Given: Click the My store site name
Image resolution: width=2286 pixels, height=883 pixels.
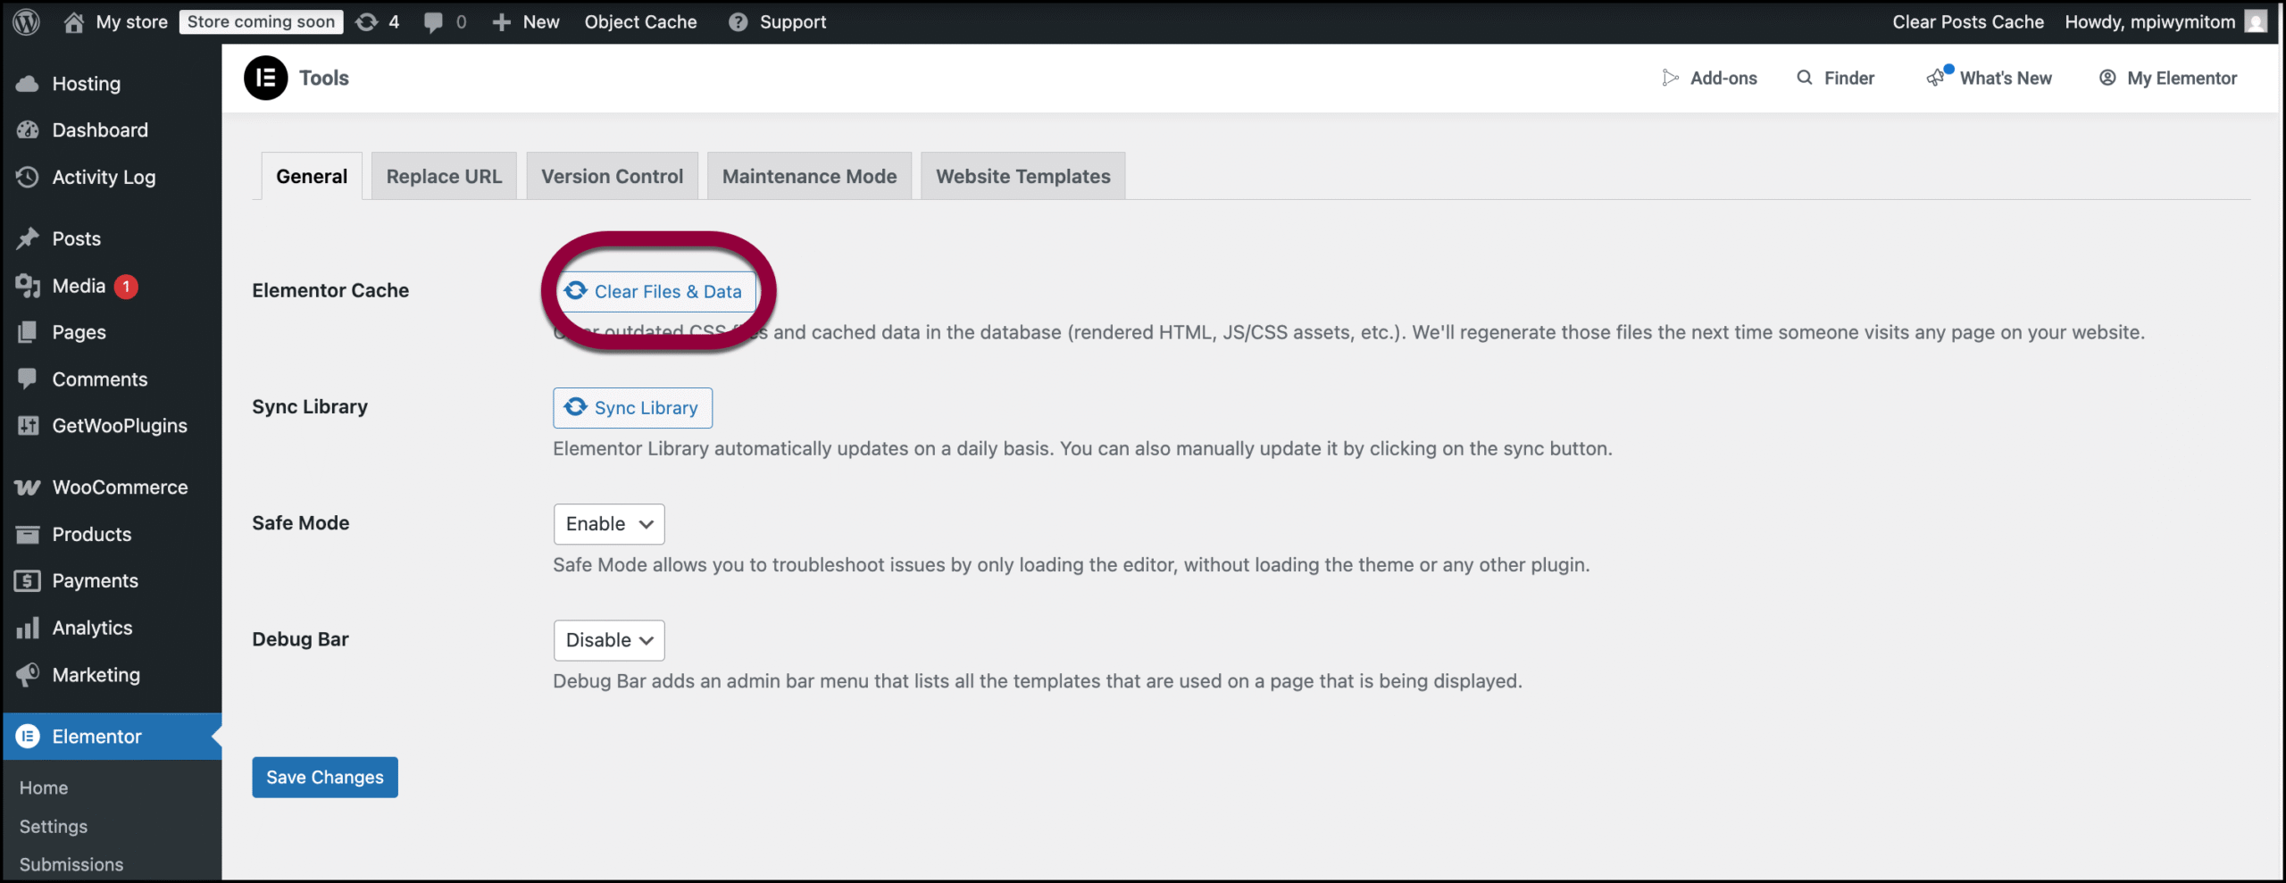Looking at the screenshot, I should (x=132, y=22).
